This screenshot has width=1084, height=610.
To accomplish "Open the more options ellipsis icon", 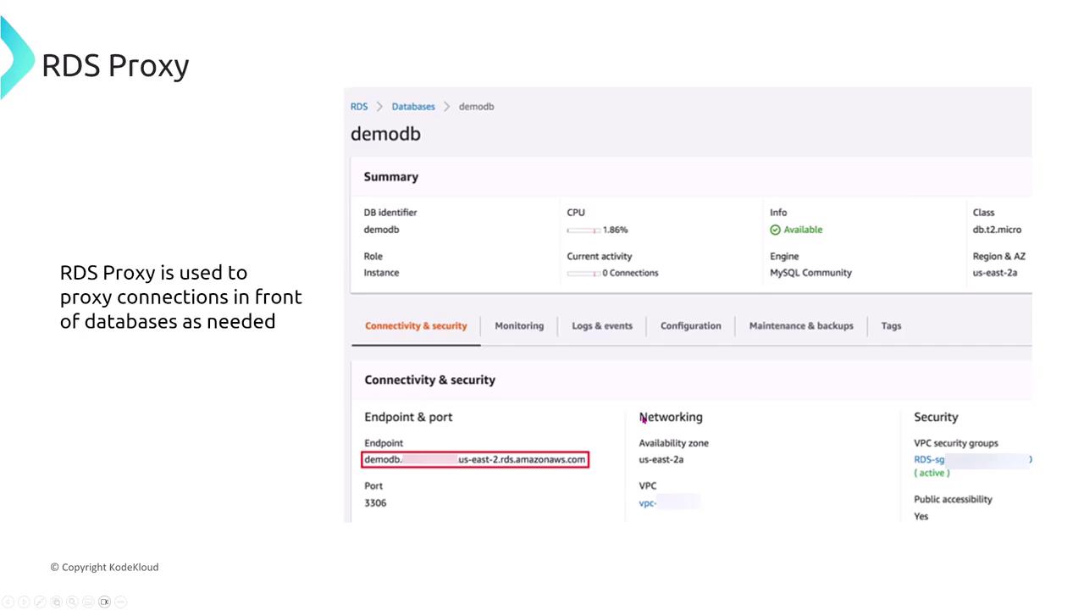I will click(121, 602).
